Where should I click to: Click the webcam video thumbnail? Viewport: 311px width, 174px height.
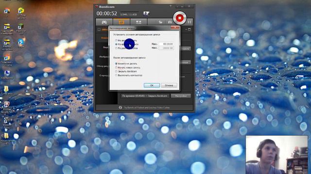click(x=276, y=155)
